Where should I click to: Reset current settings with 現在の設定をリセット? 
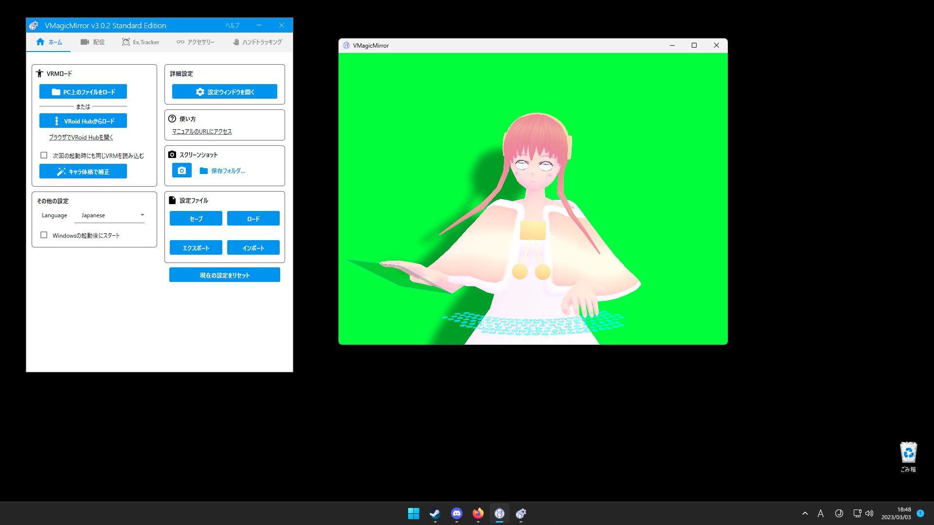tap(224, 275)
